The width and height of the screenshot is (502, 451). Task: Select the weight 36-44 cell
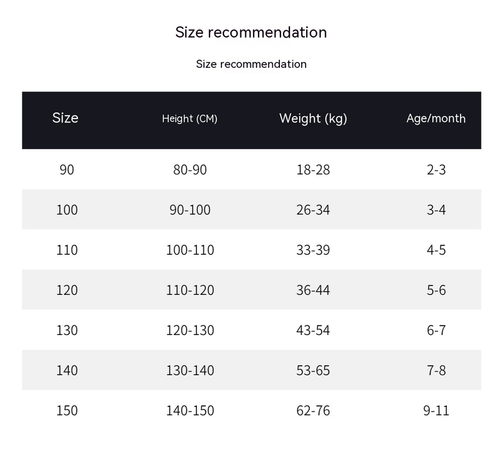pyautogui.click(x=313, y=290)
